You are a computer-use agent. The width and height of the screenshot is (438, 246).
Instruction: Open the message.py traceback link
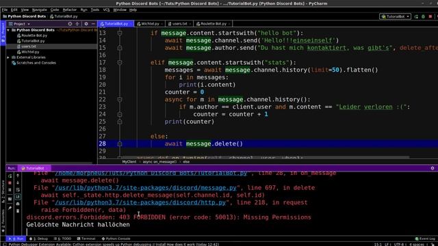(x=146, y=188)
